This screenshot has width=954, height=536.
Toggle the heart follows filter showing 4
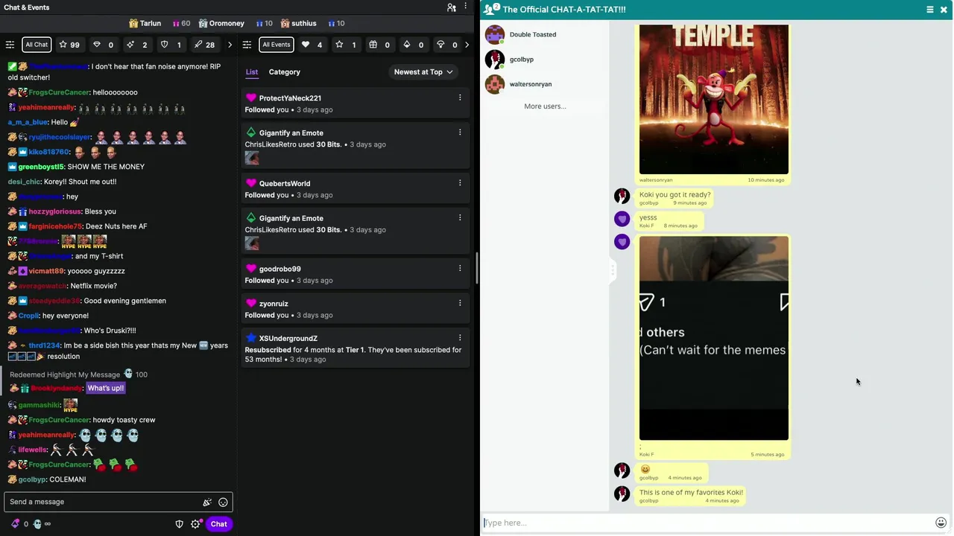(x=312, y=45)
